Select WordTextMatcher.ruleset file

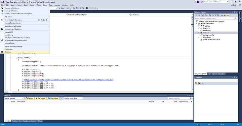211,40
